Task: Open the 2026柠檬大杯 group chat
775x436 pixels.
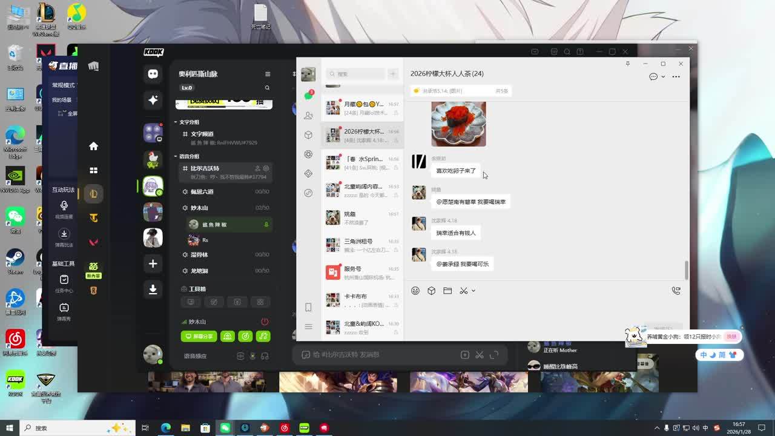Action: point(362,135)
